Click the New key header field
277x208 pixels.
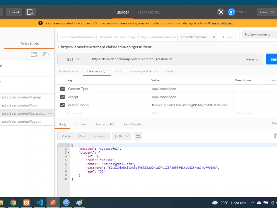coord(108,113)
